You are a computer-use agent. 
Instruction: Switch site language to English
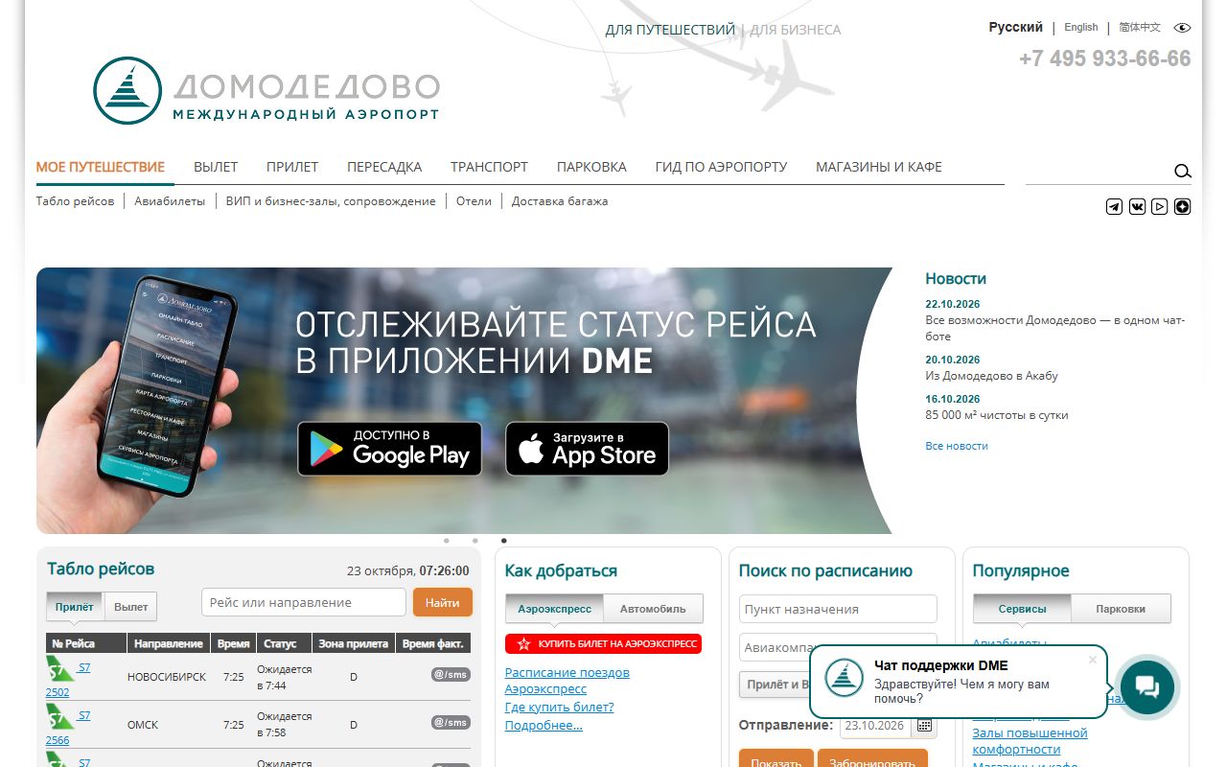(1081, 28)
